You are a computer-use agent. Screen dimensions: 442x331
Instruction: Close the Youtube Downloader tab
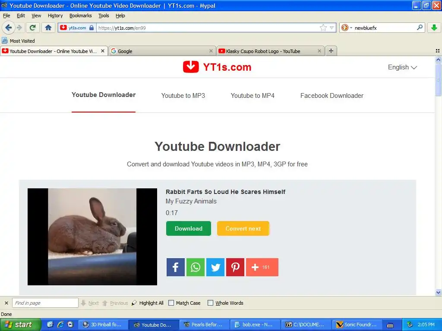[x=103, y=51]
